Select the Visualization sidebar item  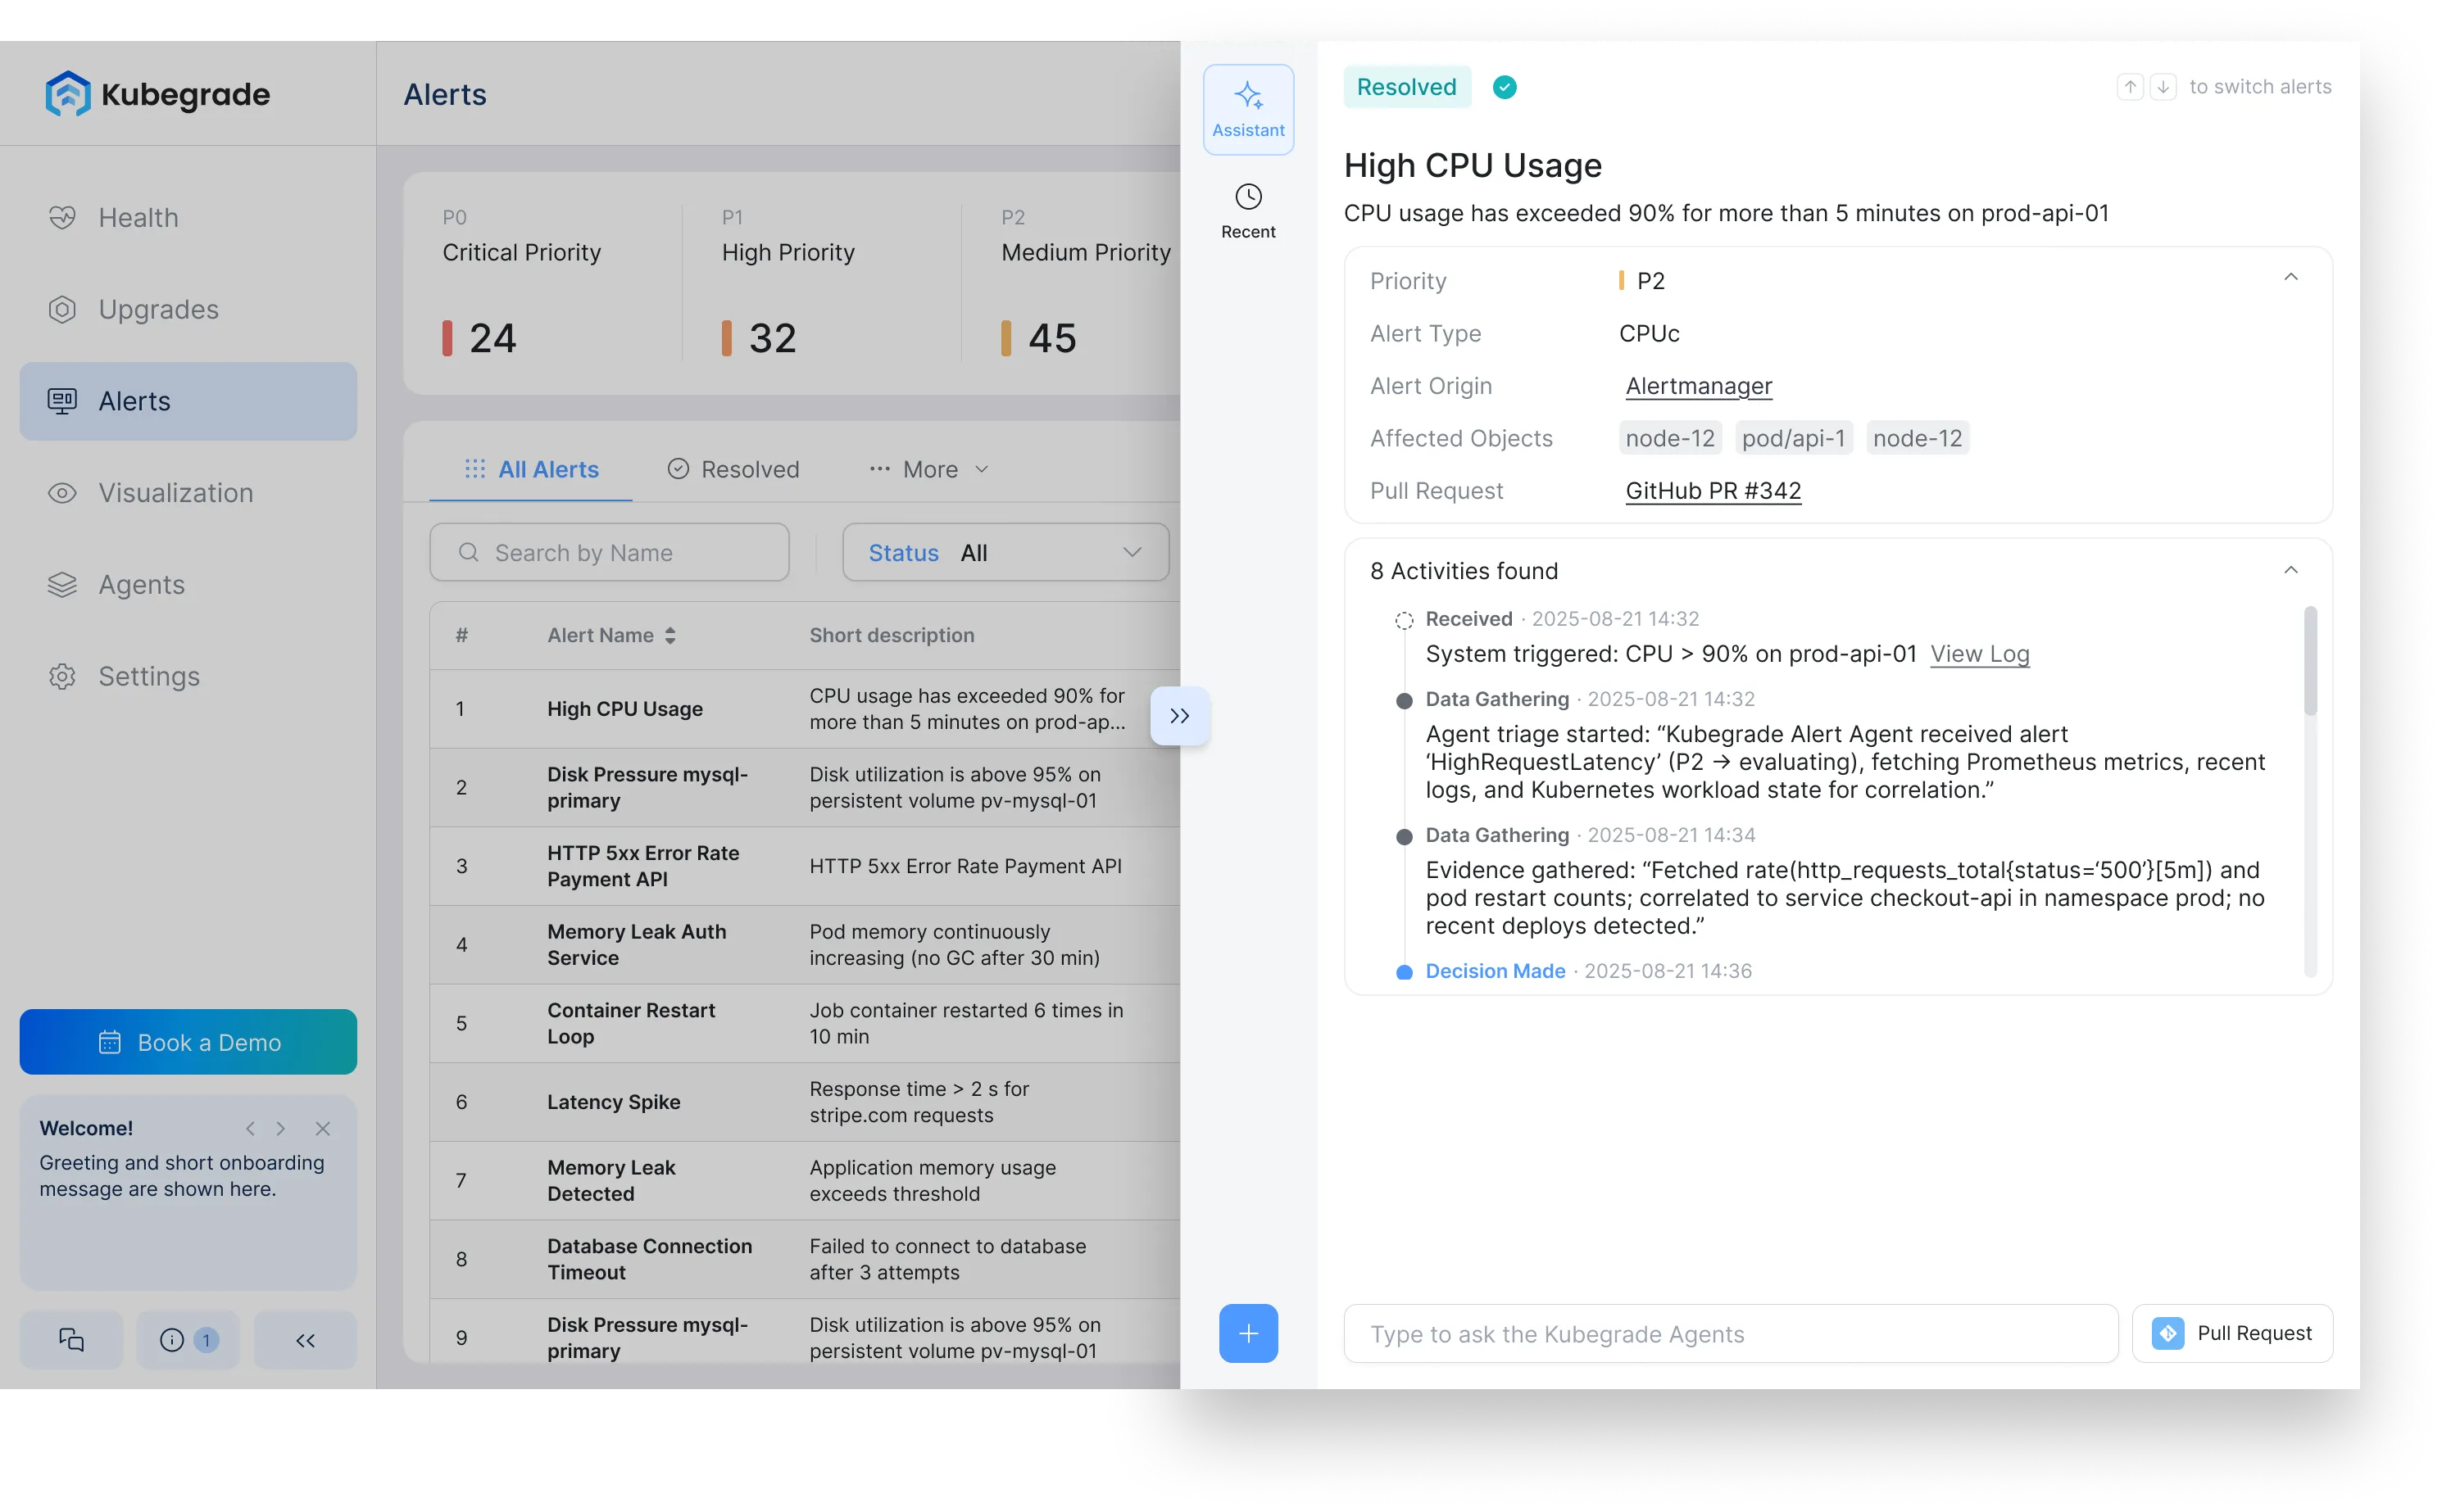click(x=188, y=492)
